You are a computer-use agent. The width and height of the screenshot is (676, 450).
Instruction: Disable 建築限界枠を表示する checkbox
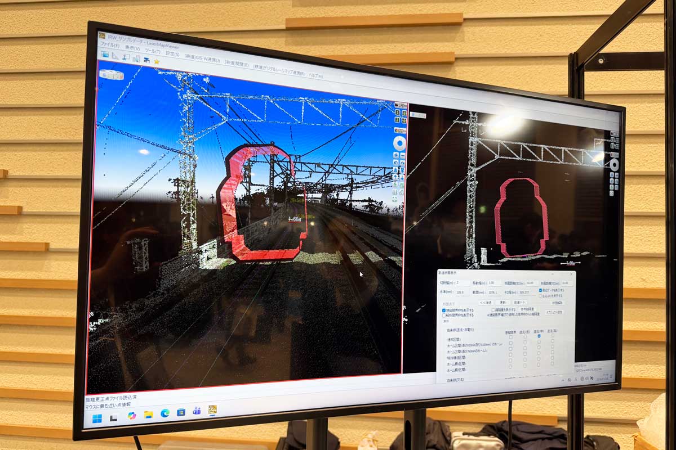coord(443,310)
